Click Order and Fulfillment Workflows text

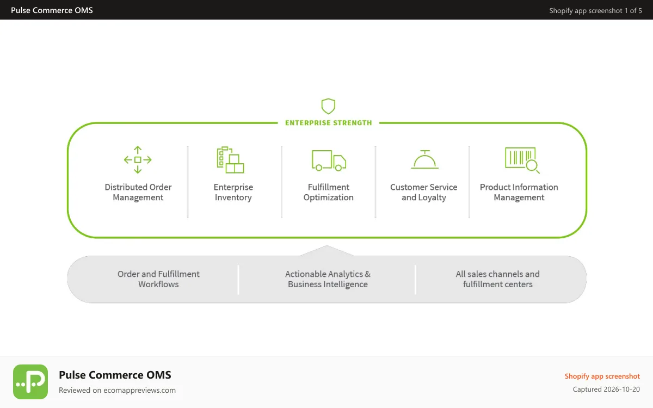point(158,279)
